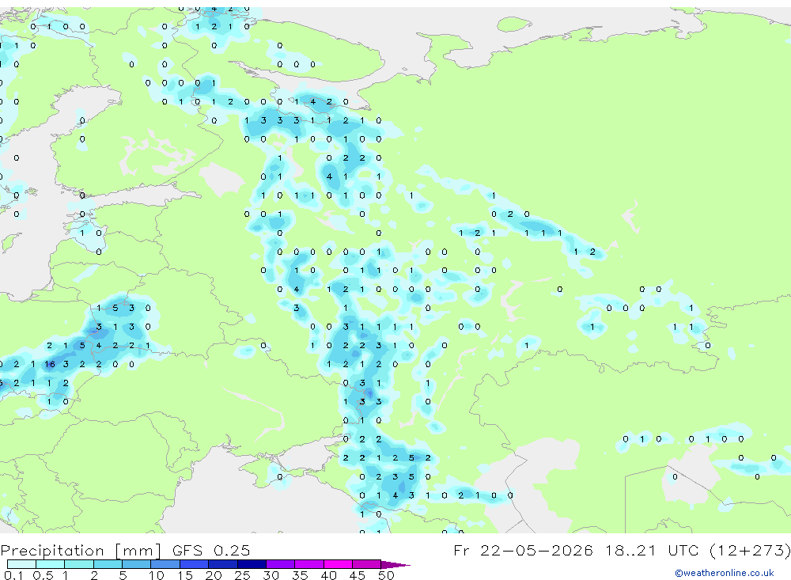Viewport: 791px width, 580px height.
Task: Click the "Precipitation [mm]" title text
Action: click(81, 551)
